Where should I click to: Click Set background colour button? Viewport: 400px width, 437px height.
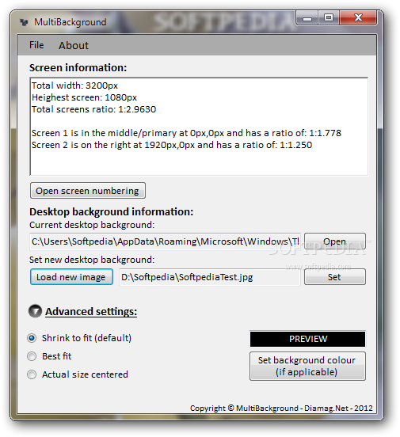click(307, 367)
